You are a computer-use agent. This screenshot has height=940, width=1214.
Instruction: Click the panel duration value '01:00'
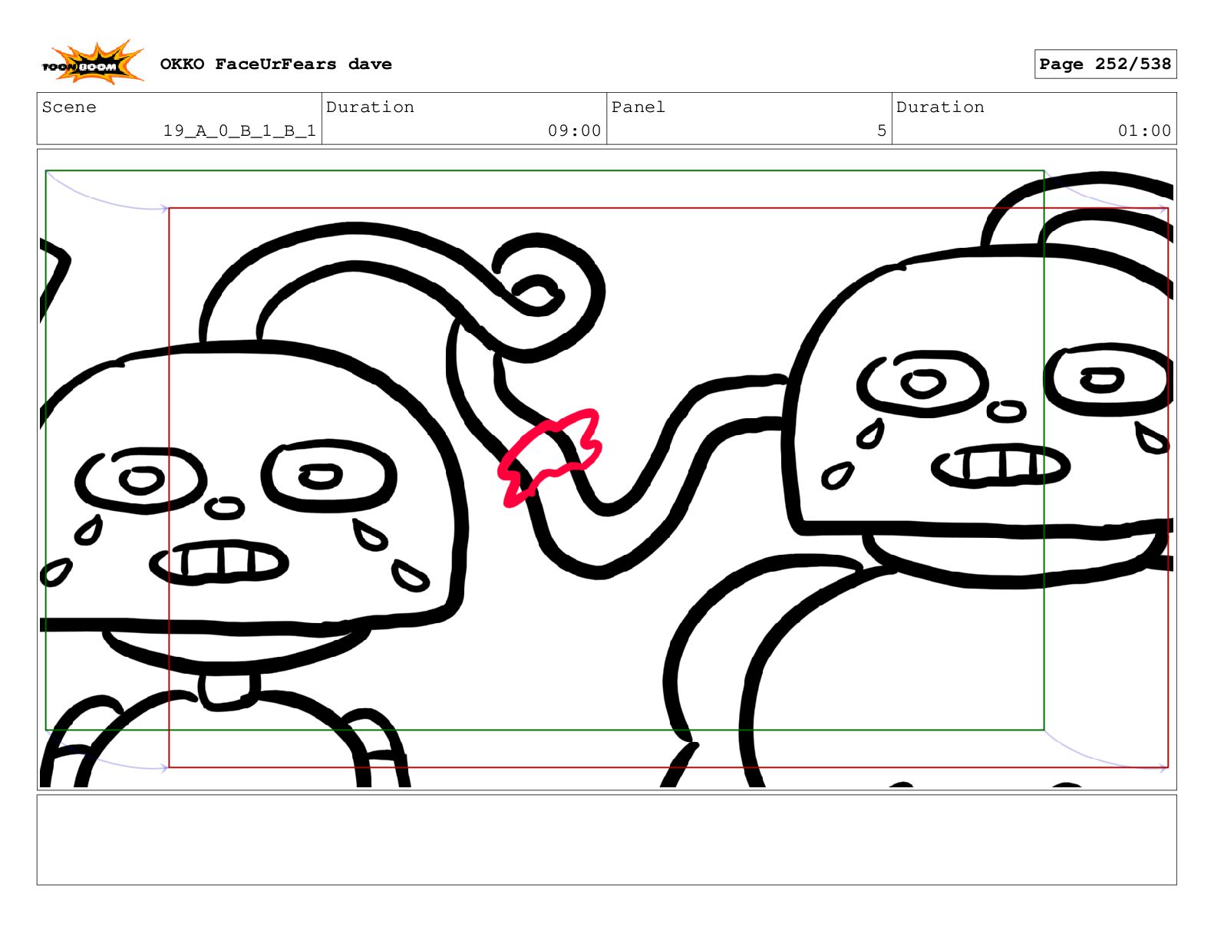(1144, 131)
